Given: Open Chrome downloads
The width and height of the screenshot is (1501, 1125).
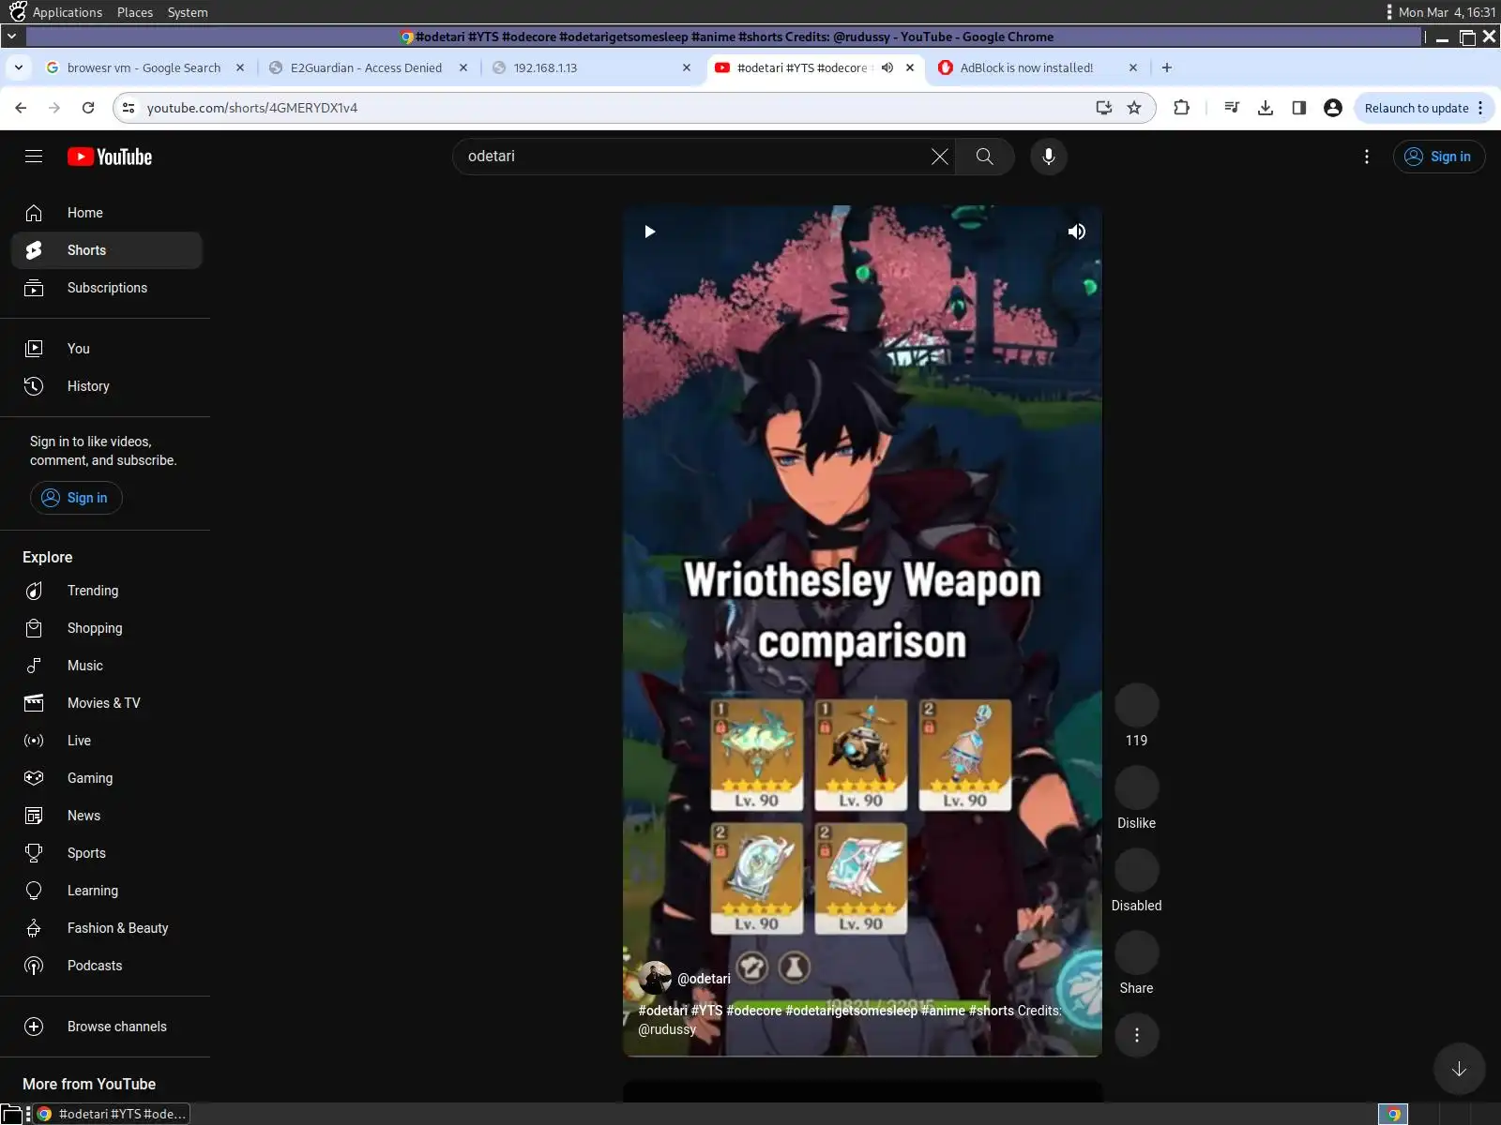Looking at the screenshot, I should (x=1266, y=108).
